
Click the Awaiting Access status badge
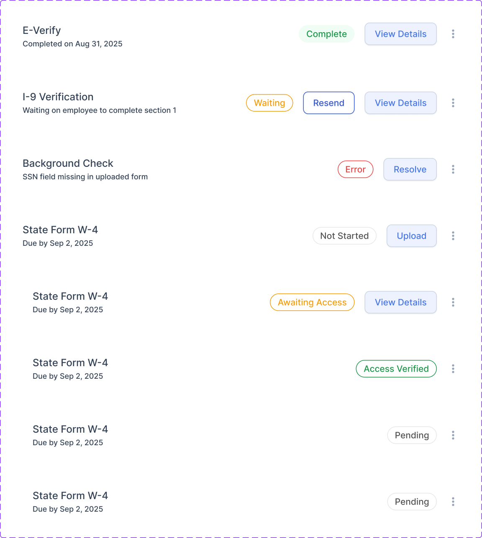coord(312,302)
